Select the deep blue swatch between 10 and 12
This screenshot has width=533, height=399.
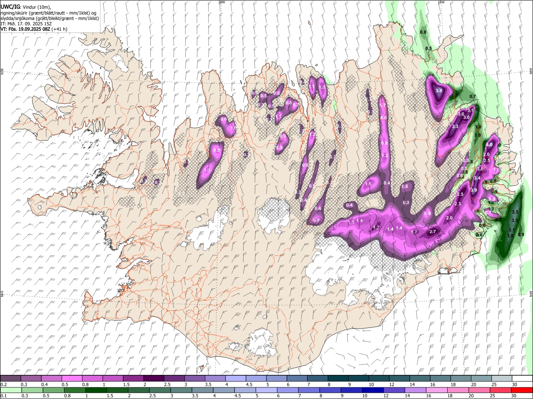373,390
